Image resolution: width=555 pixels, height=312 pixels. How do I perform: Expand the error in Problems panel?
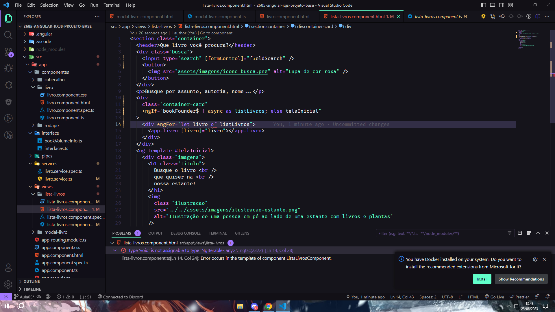115,250
